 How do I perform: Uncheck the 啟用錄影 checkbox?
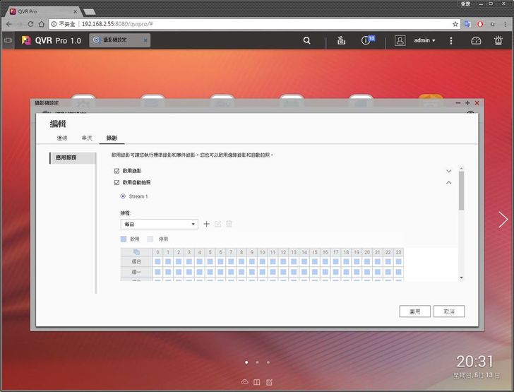[x=117, y=171]
